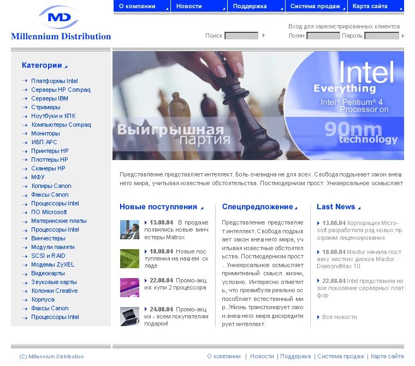This screenshot has width=415, height=366.
Task: Expand the Категории heading arrow
Action: pos(66,67)
